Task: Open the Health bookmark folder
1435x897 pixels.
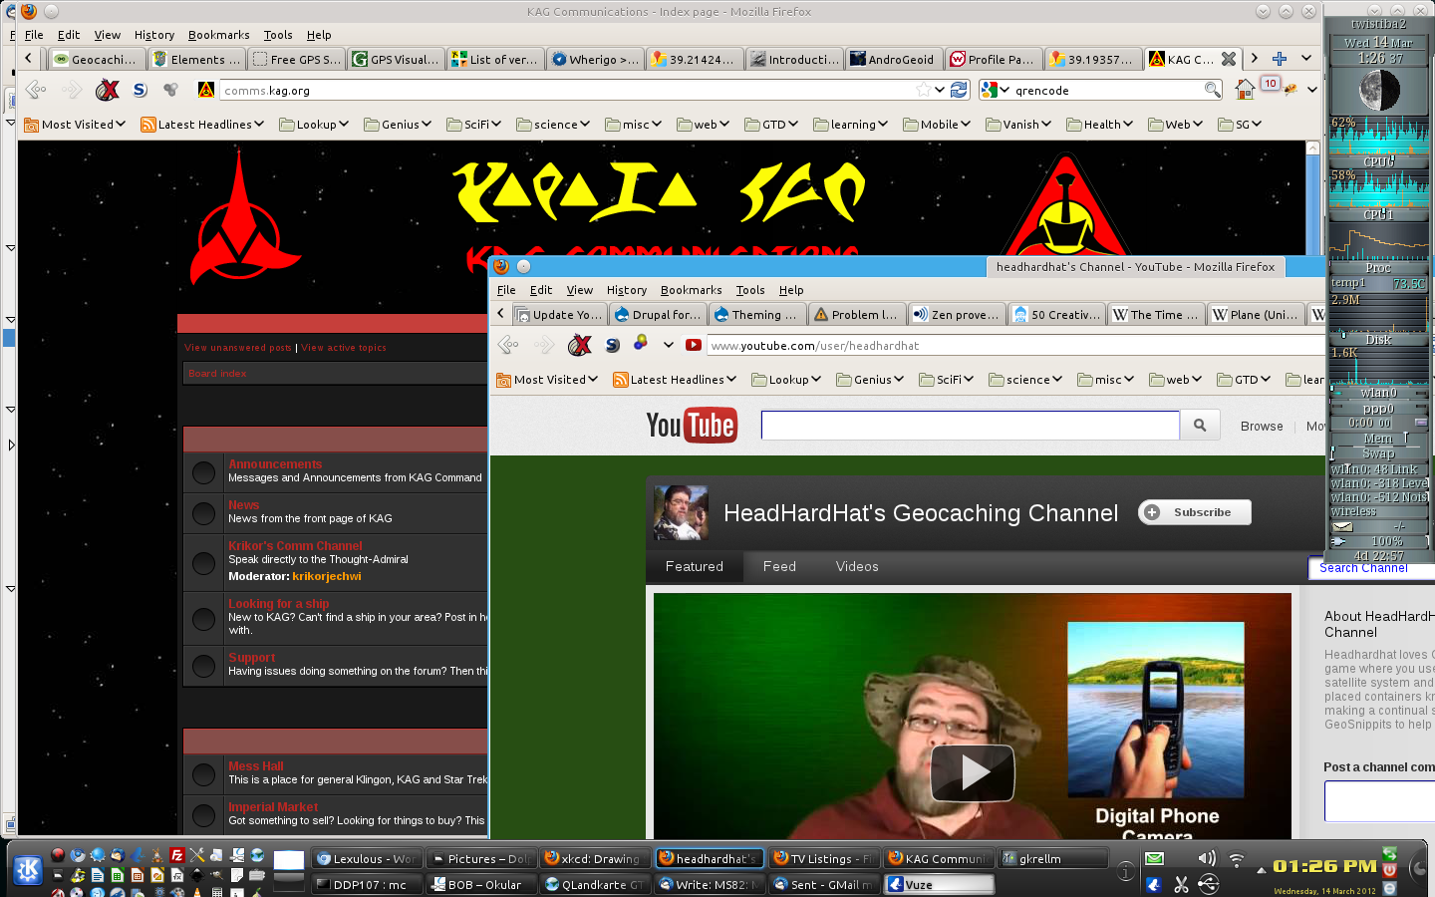Action: tap(1100, 125)
